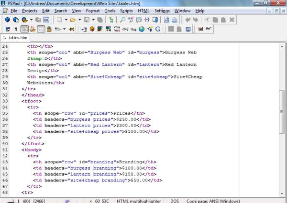Click the <tfoot> tag on line 33
This screenshot has height=203, width=287.
(32, 101)
